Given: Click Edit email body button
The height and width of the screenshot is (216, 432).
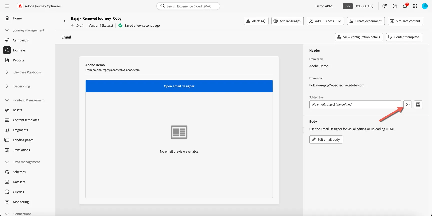Looking at the screenshot, I should [x=326, y=139].
